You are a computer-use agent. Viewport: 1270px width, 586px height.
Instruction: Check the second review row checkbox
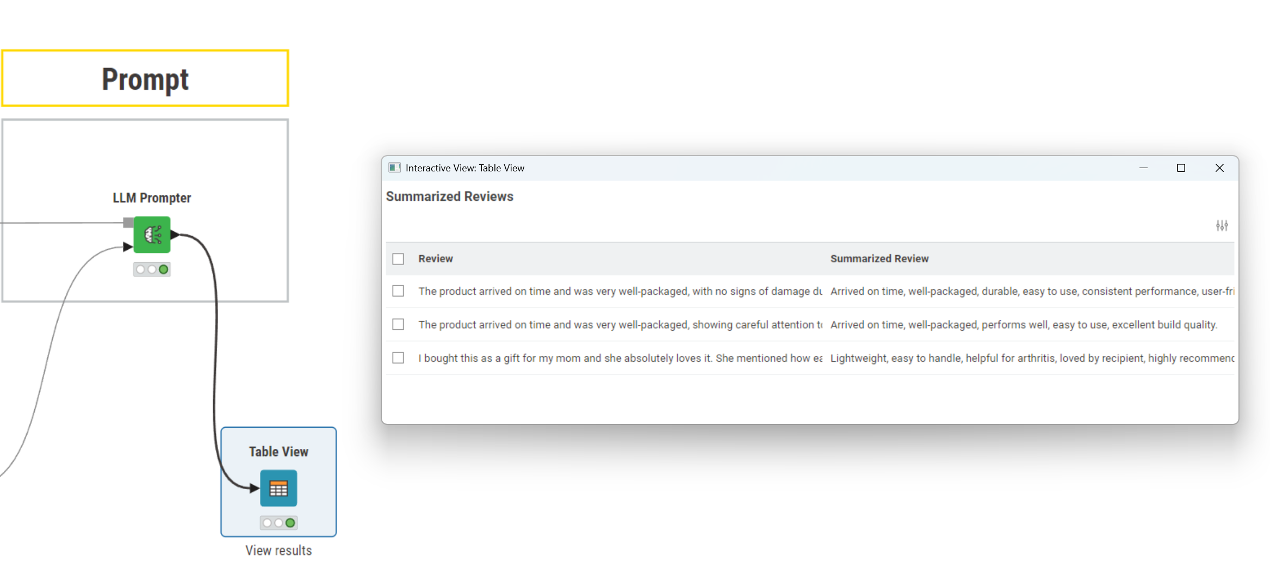(398, 324)
